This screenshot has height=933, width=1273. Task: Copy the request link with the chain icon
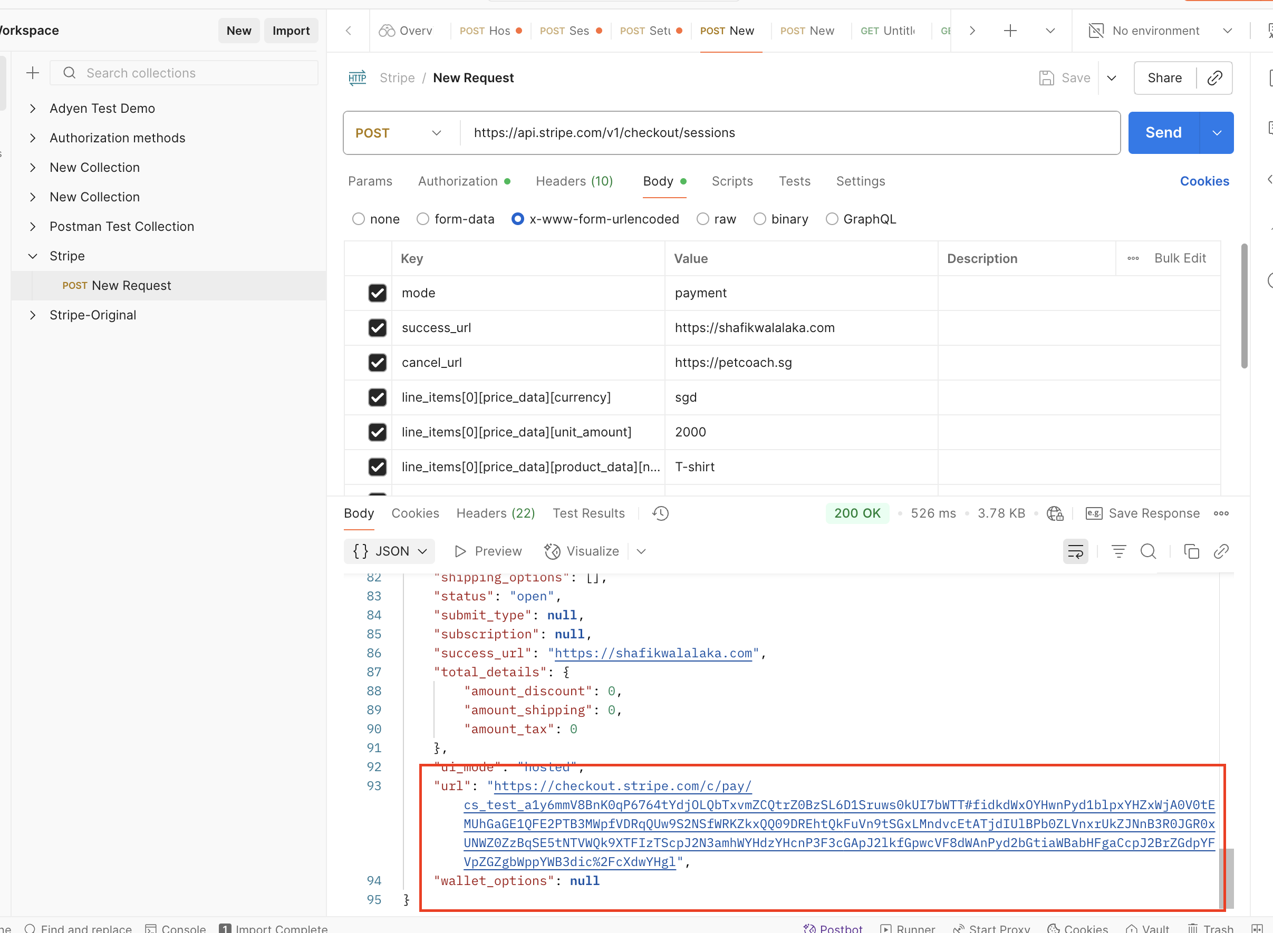(1215, 78)
